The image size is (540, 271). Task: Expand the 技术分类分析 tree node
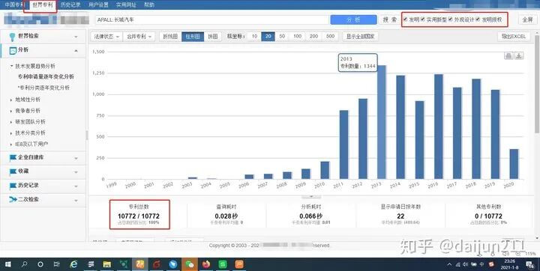click(11, 133)
